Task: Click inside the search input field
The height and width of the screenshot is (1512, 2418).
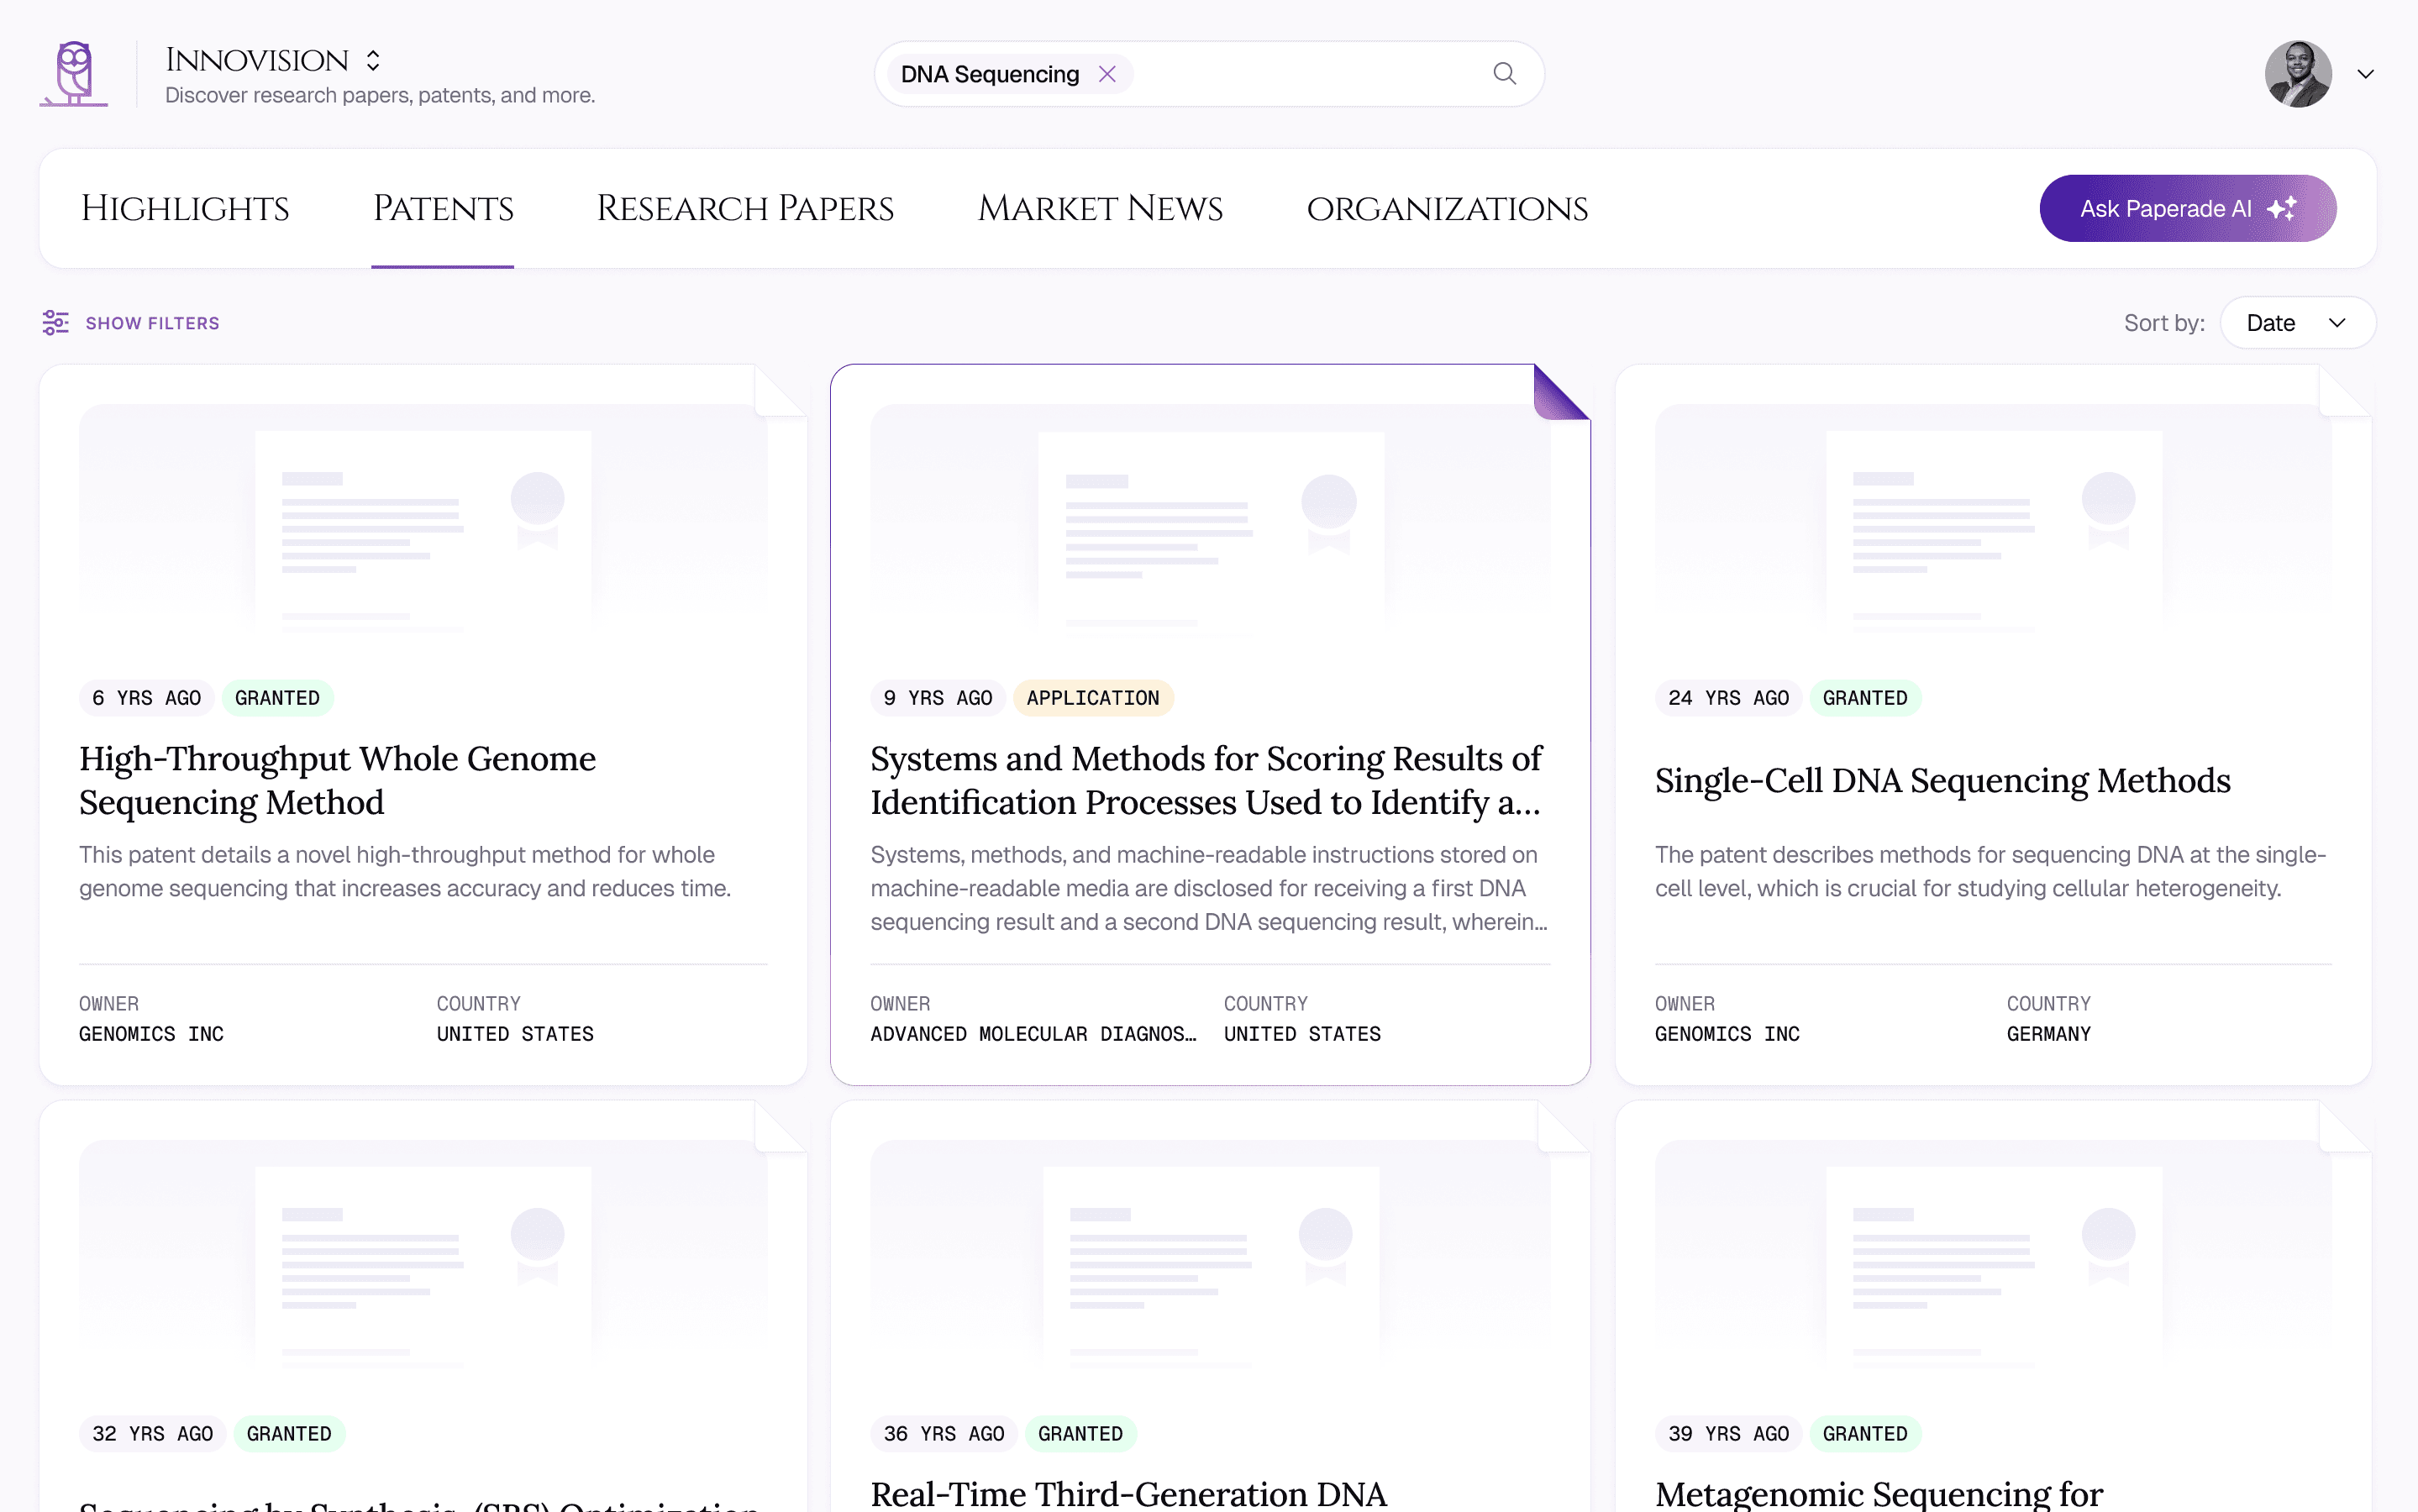Action: pos(1300,74)
